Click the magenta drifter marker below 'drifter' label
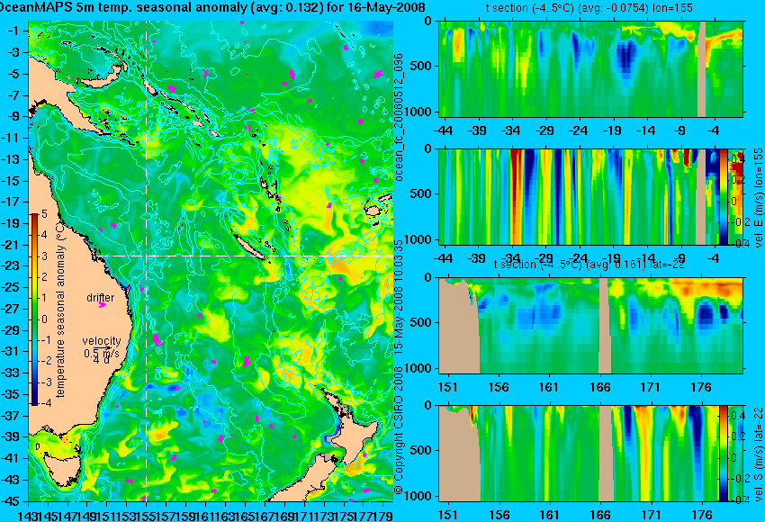 [102, 305]
